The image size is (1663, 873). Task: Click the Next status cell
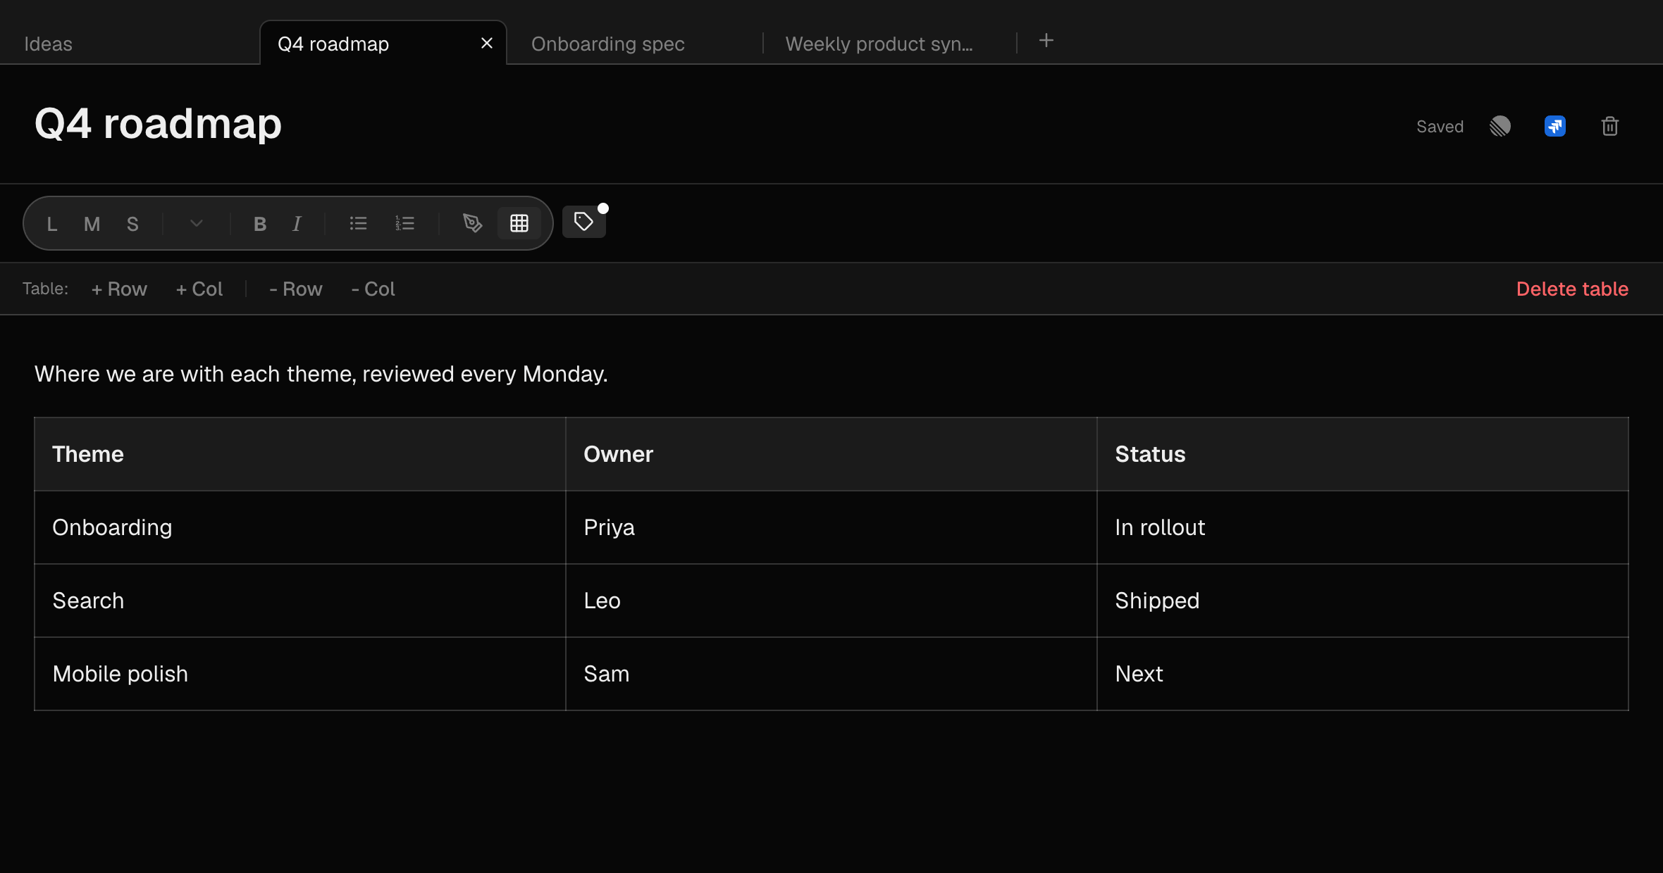(1363, 674)
